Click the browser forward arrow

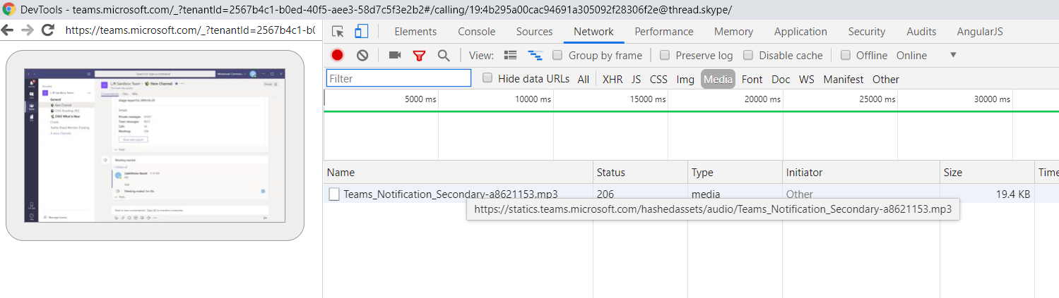click(27, 30)
